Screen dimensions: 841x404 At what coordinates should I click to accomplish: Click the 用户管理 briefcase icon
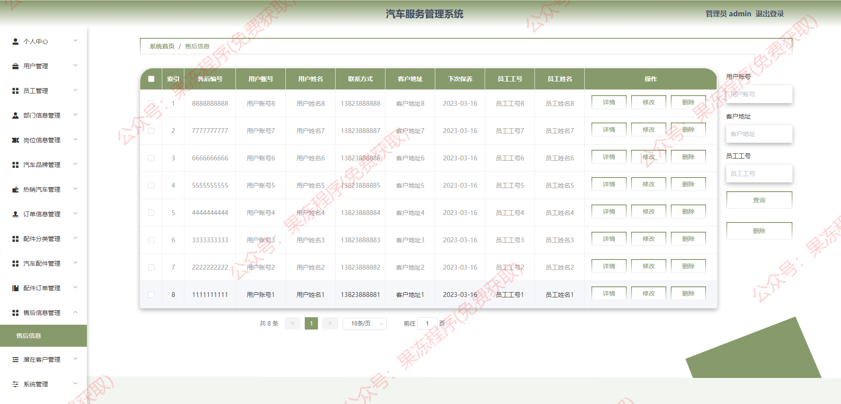coord(15,66)
